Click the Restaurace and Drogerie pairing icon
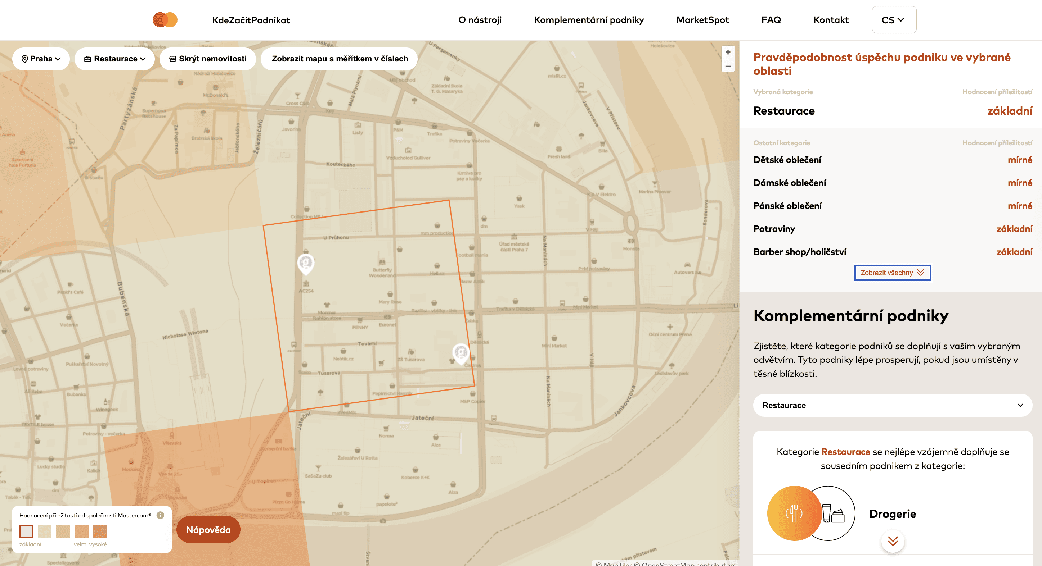 click(x=811, y=513)
